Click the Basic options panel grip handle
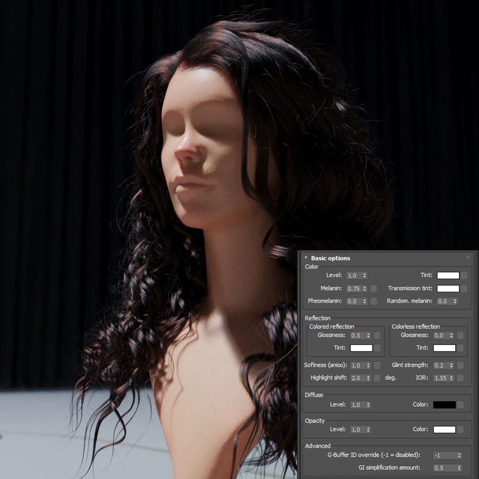This screenshot has height=479, width=479. coord(467,258)
